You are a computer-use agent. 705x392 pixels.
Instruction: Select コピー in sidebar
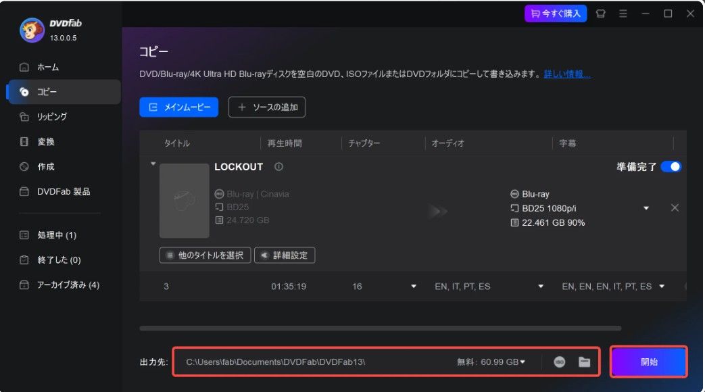pos(64,92)
